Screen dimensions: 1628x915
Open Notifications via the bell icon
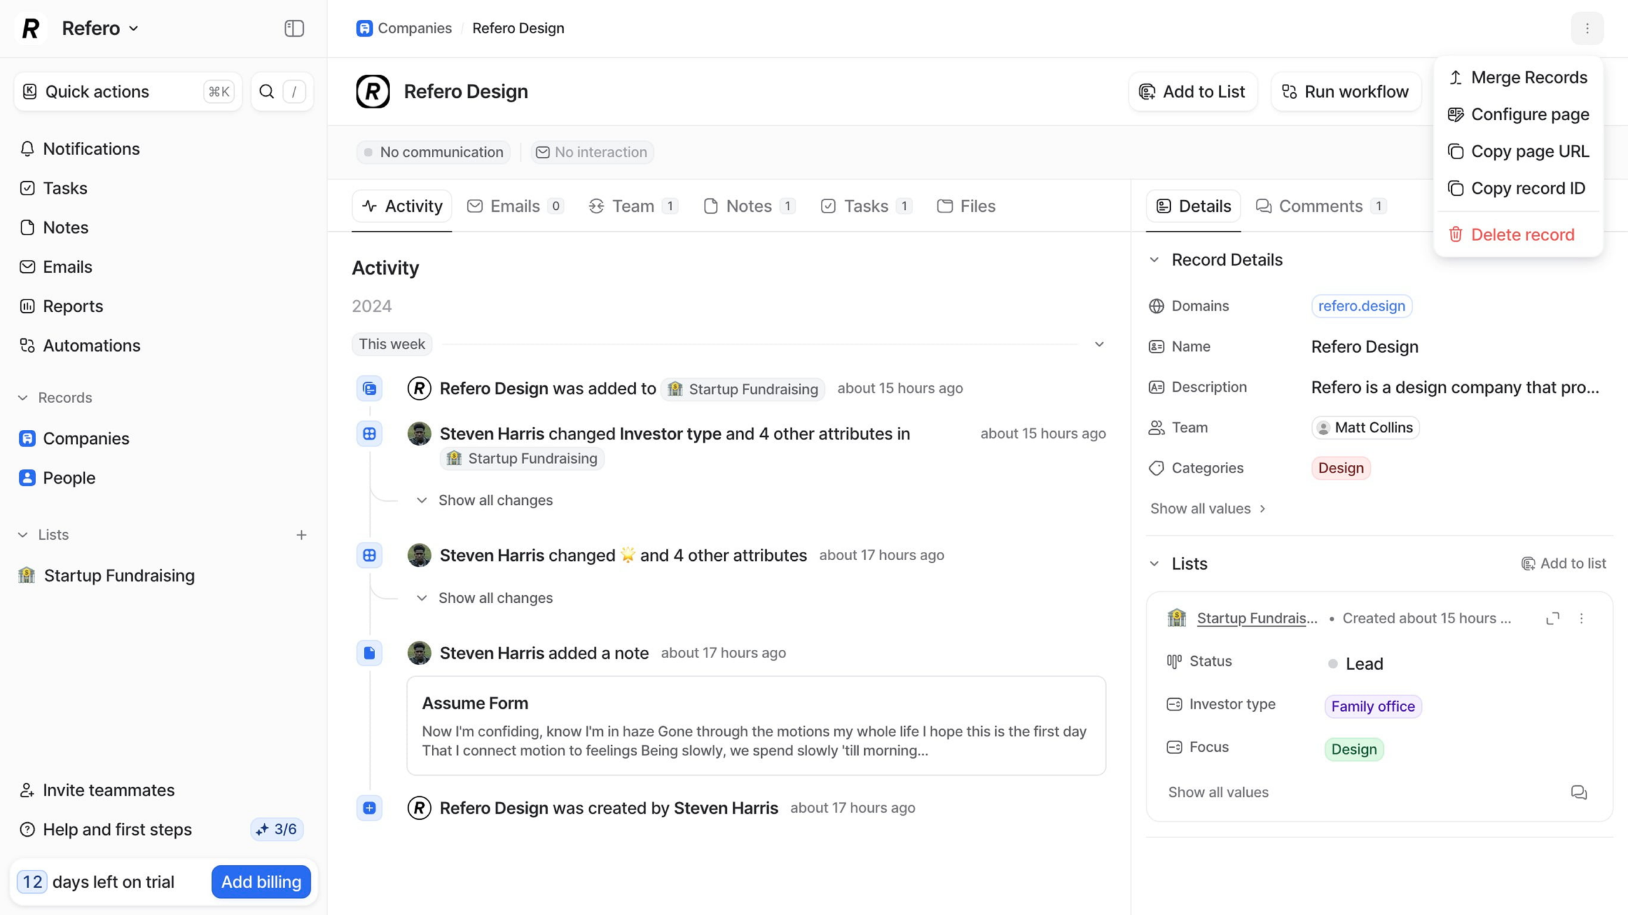pos(27,149)
